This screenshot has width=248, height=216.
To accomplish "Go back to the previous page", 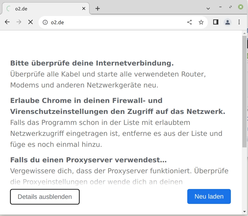I will pyautogui.click(x=7, y=22).
